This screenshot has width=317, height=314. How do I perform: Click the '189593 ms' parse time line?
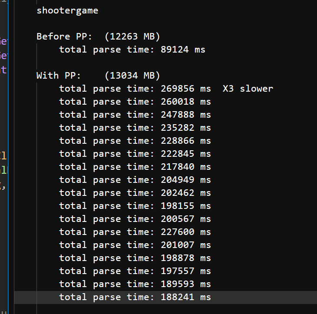135,284
